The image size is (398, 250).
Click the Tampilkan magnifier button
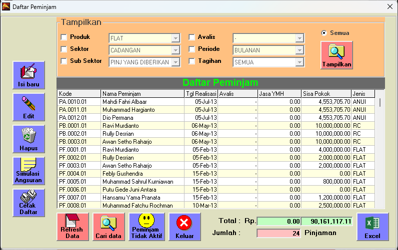pyautogui.click(x=336, y=55)
